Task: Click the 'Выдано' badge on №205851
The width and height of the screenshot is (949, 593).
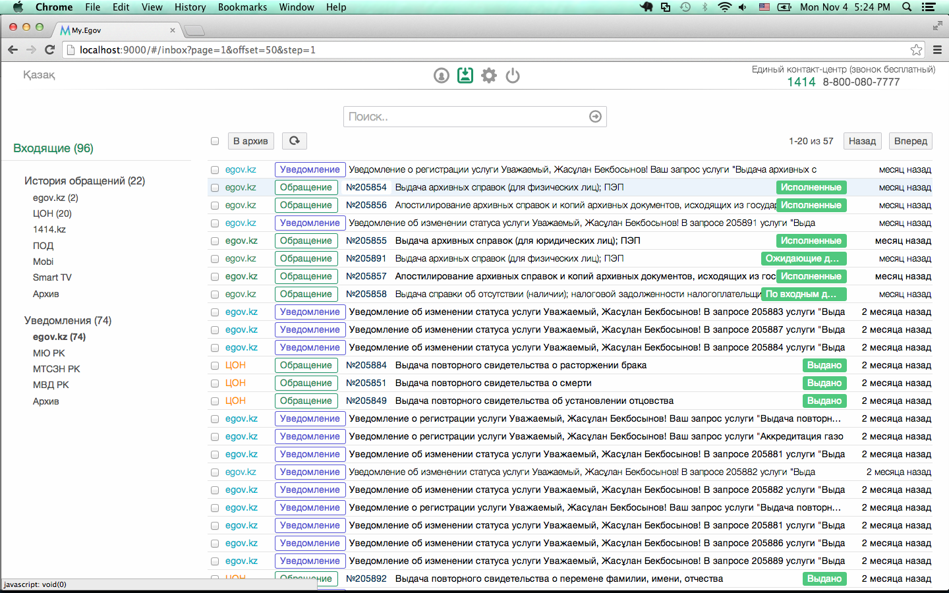Action: (824, 383)
